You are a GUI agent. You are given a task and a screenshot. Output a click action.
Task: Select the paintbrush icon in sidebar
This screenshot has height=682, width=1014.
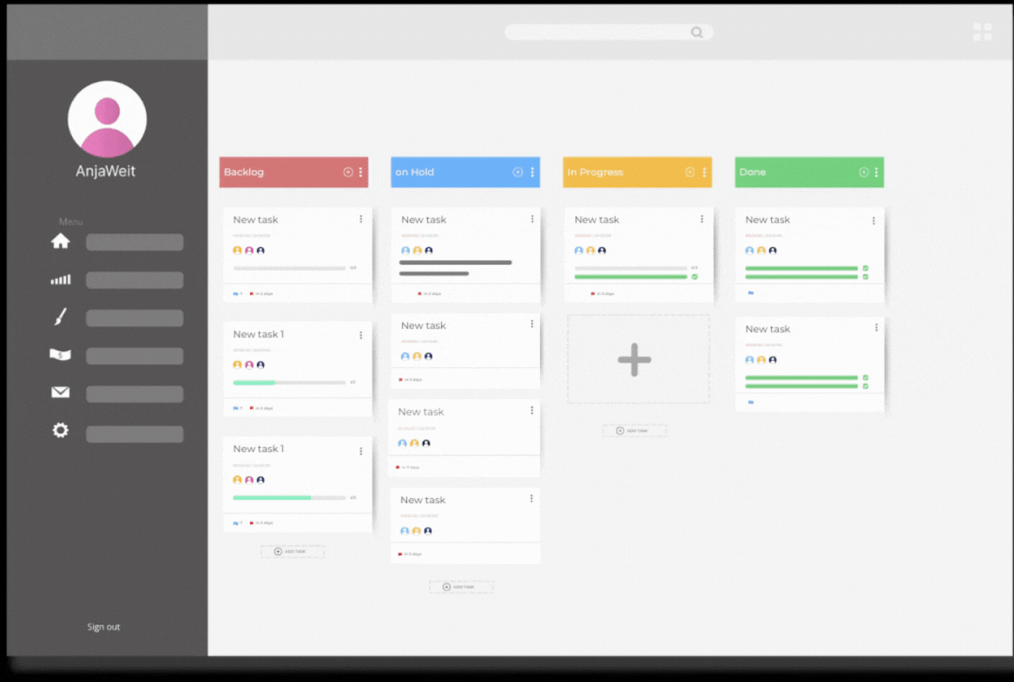pyautogui.click(x=60, y=318)
